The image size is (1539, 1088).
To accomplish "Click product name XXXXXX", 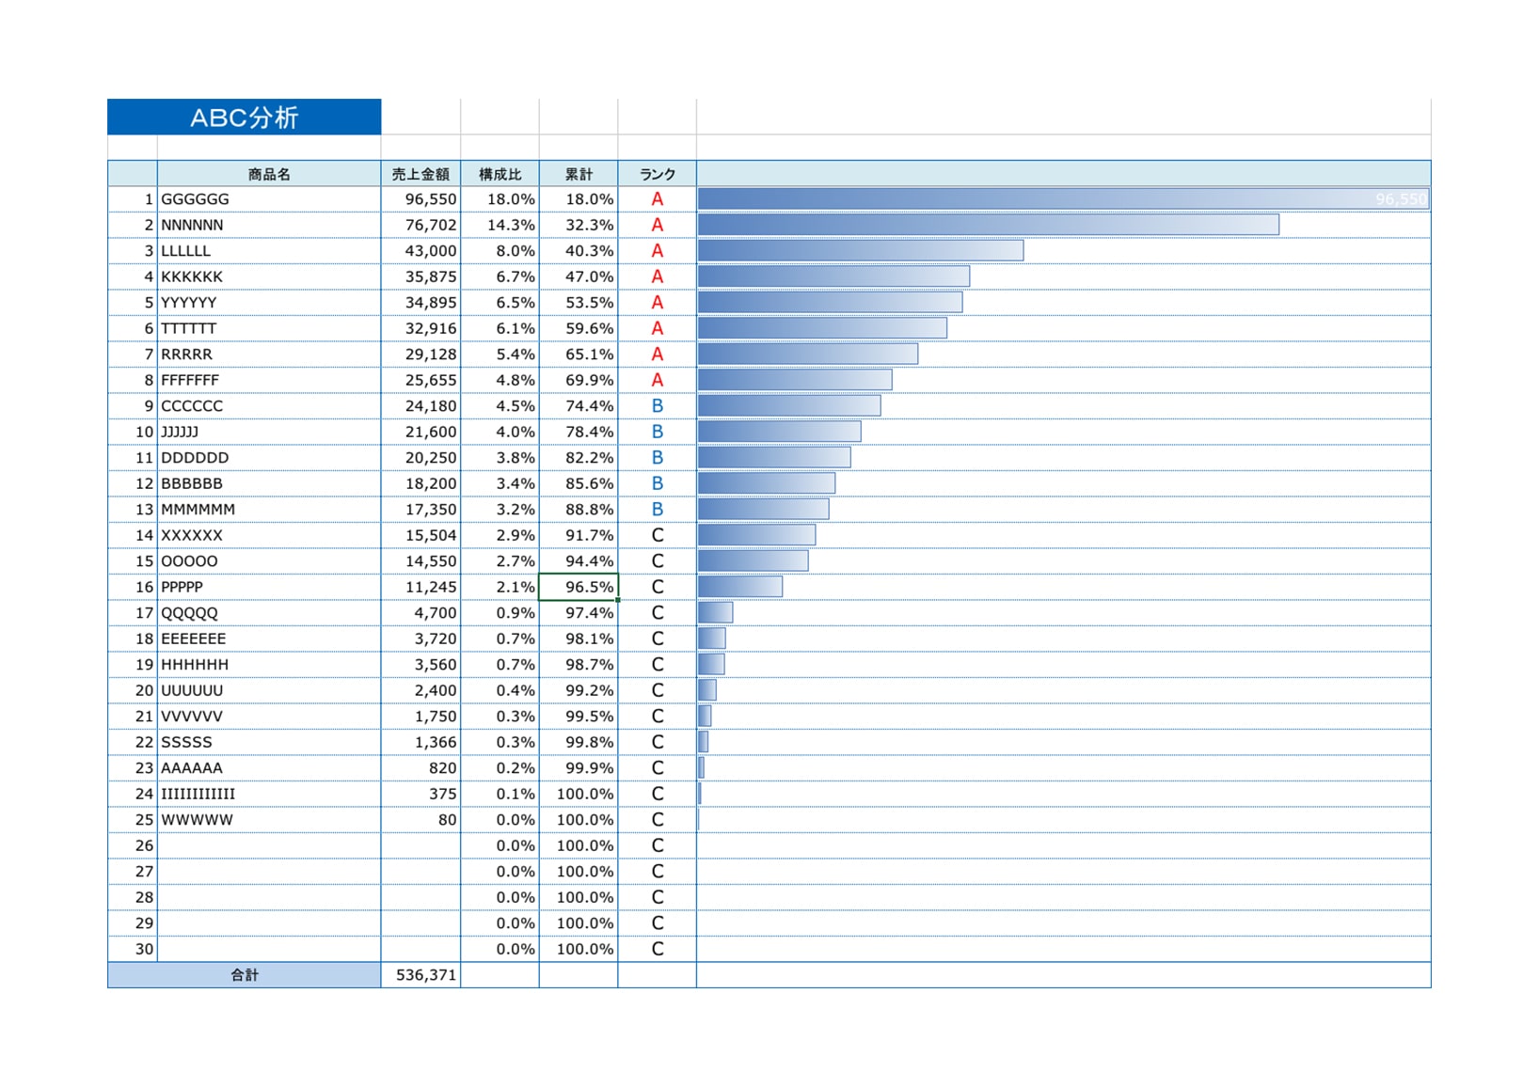I will click(x=192, y=535).
